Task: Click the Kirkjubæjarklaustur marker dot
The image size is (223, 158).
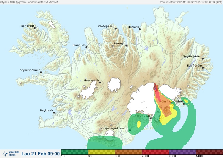Action: [130, 130]
